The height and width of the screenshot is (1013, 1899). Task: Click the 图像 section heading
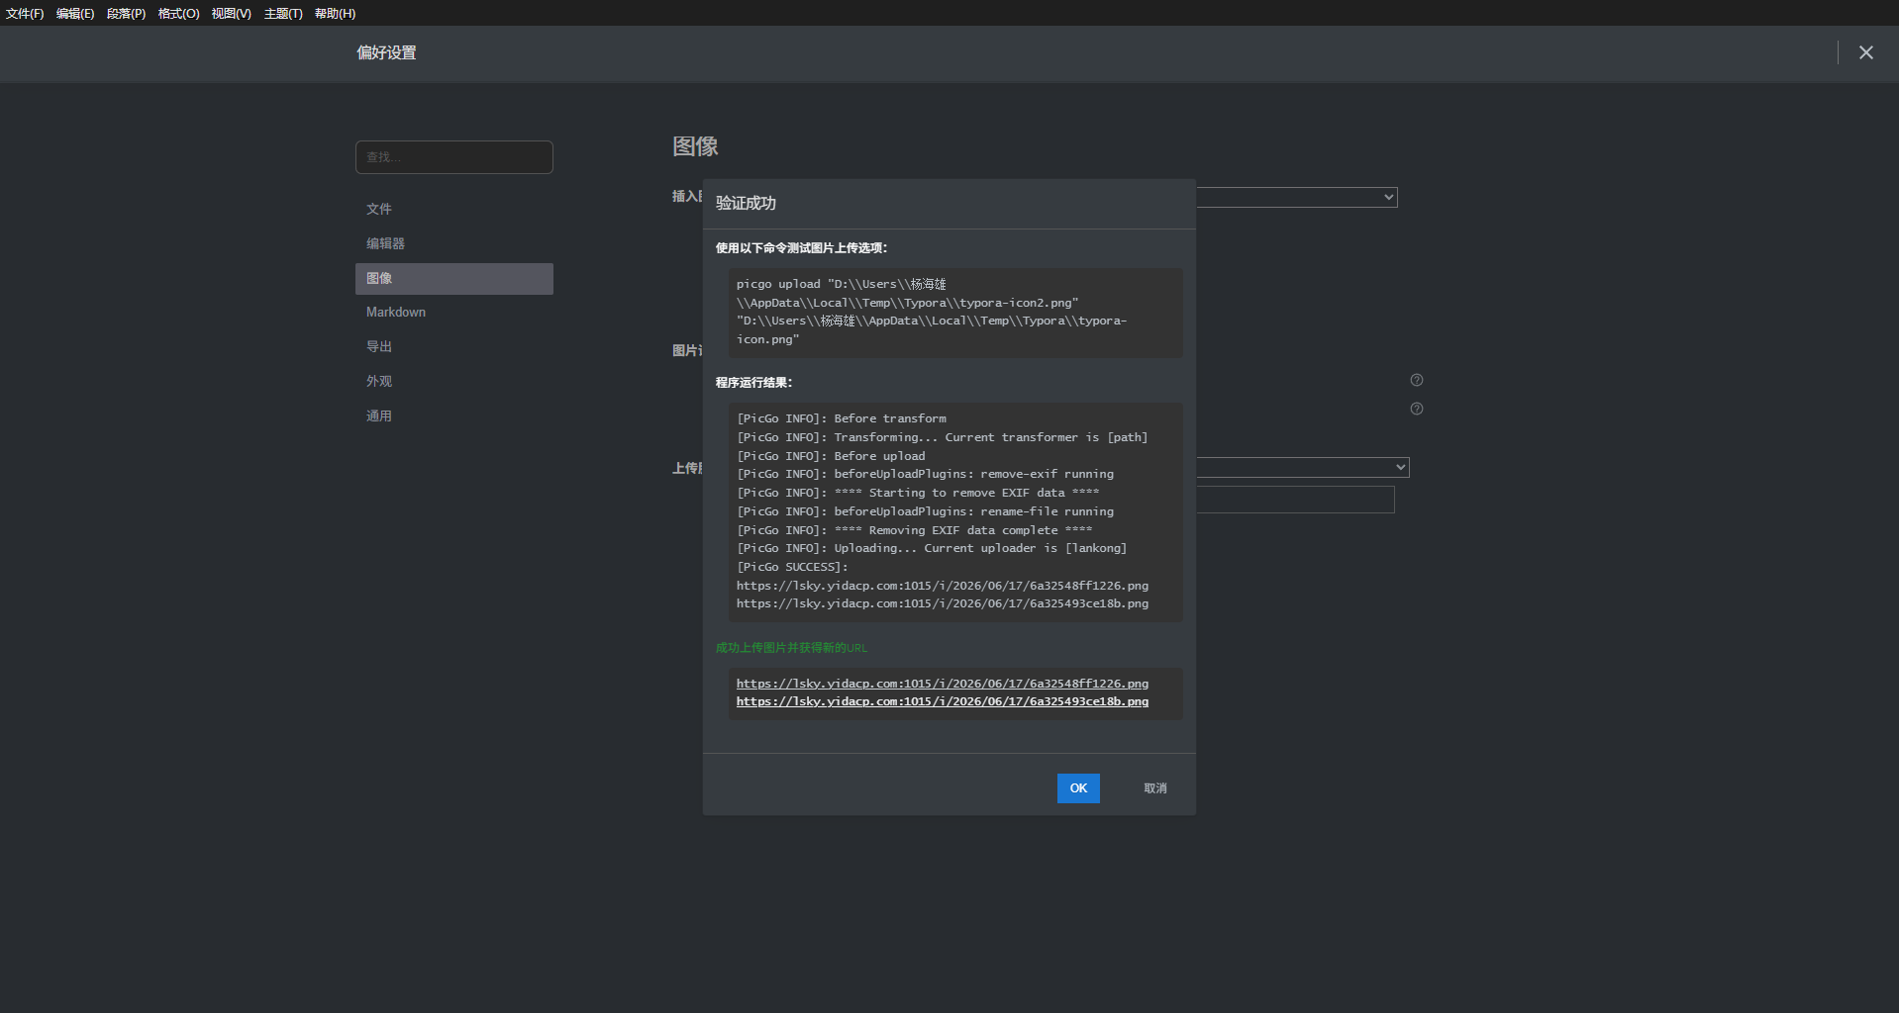(695, 146)
